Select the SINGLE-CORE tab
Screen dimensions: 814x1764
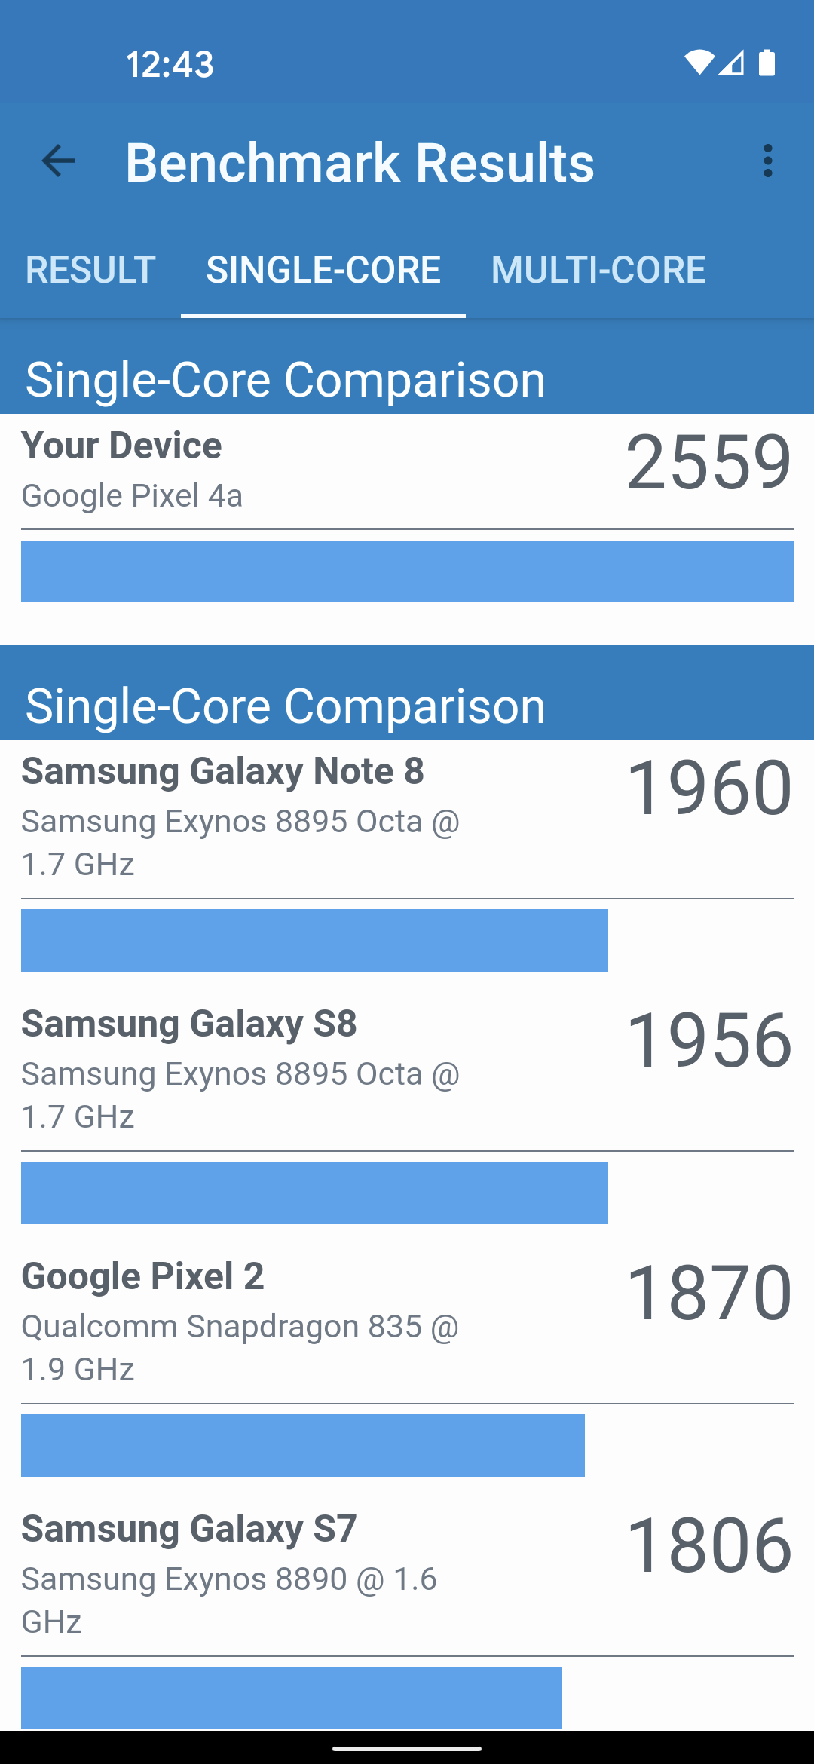[x=323, y=270]
